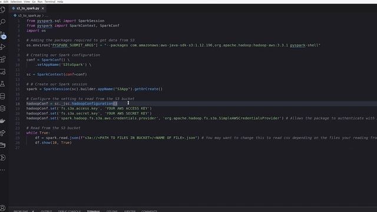
Task: Switch to the Output panel tab
Action: [47, 211]
